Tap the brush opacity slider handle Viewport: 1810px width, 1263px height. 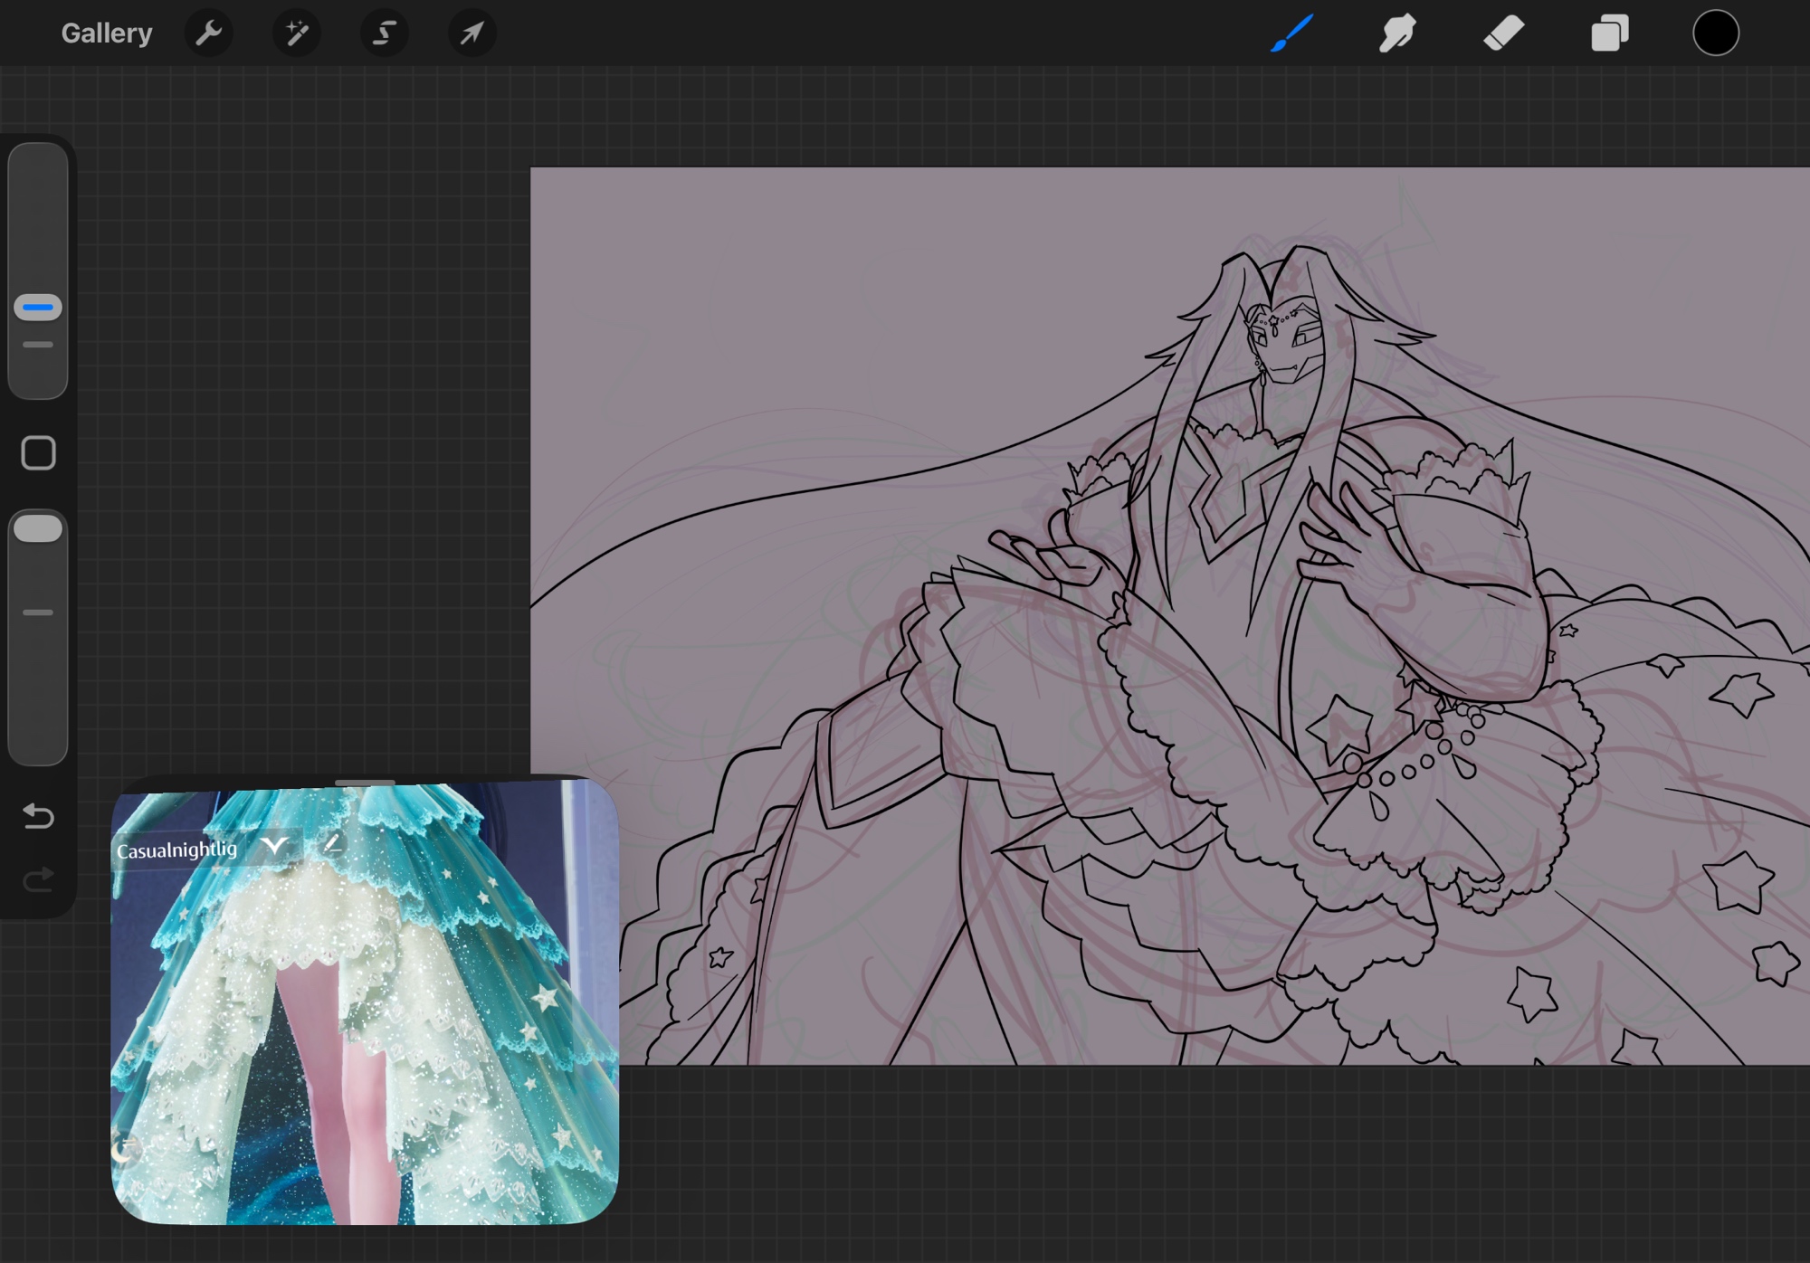coord(38,528)
